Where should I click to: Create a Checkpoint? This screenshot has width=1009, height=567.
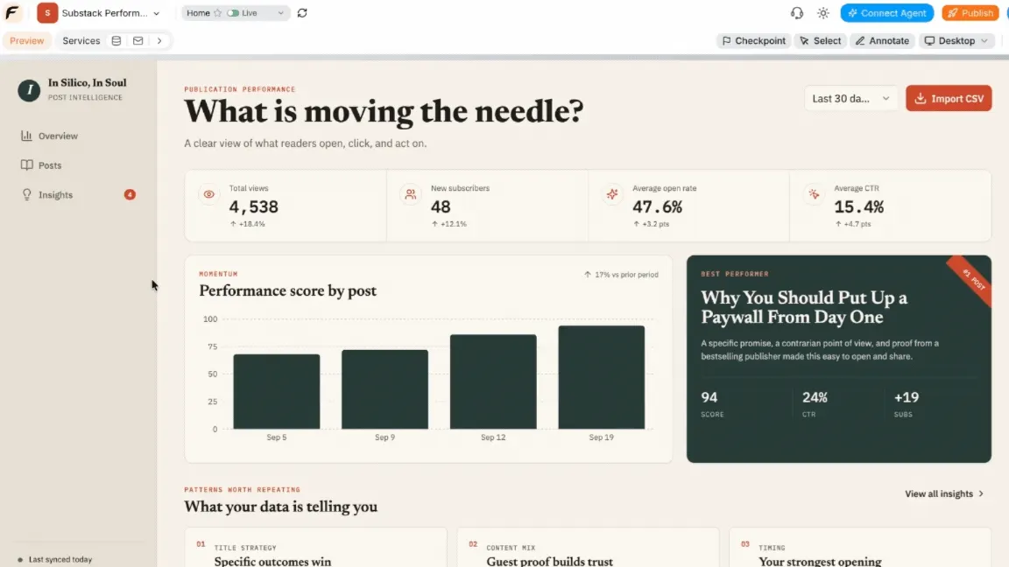[x=753, y=40]
